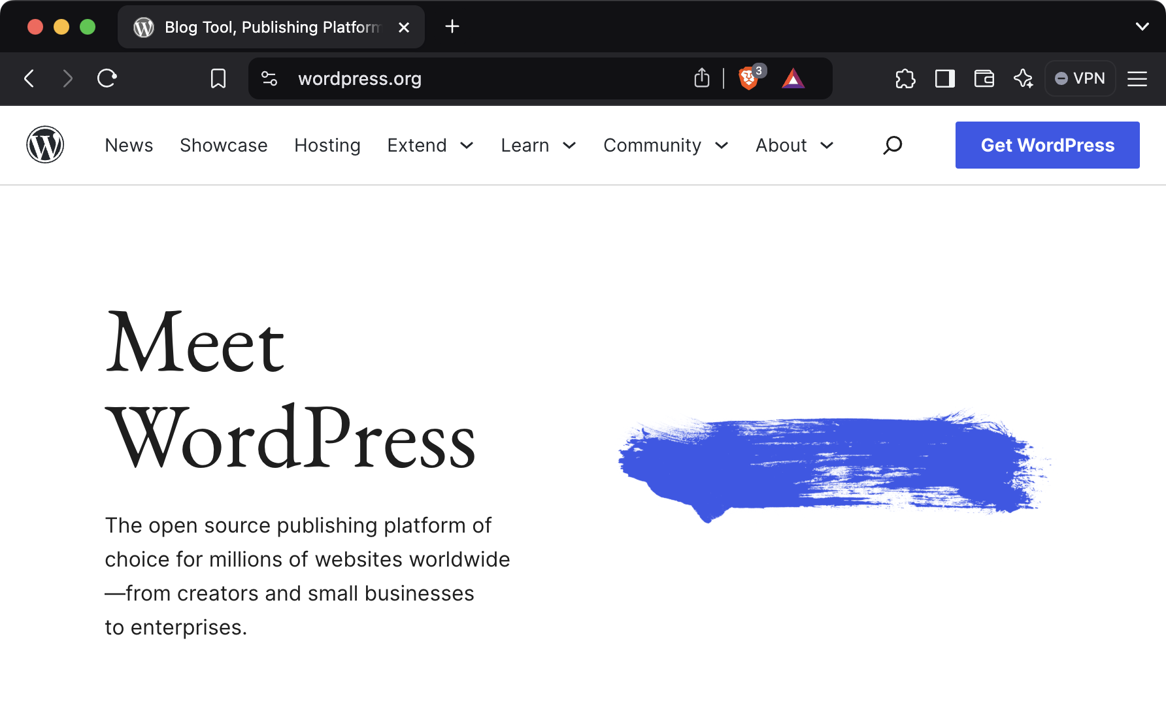Open the browser Extensions puzzle icon
1166x728 pixels.
[x=905, y=78]
